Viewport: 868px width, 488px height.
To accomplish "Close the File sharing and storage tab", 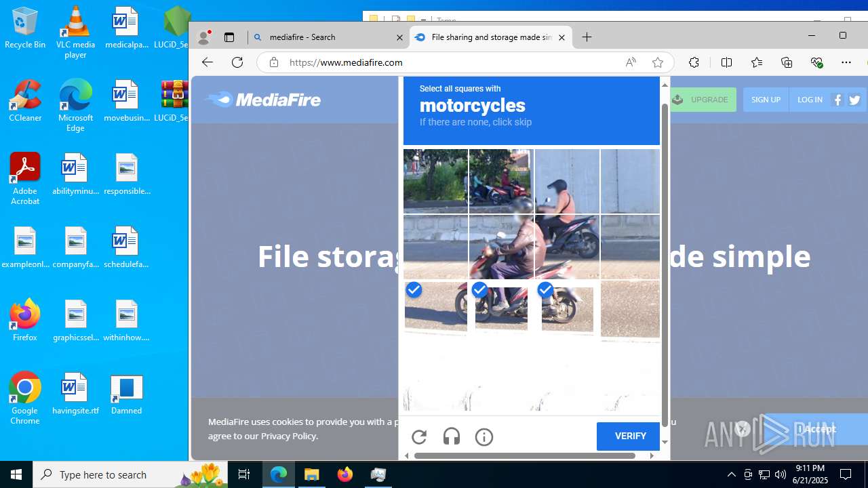I will [x=561, y=37].
